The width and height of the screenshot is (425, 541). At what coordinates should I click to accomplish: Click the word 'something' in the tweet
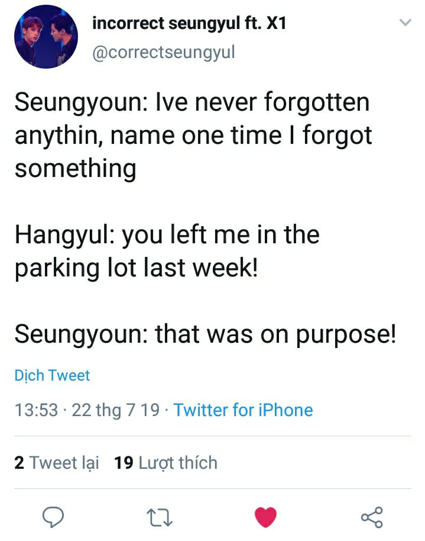point(75,169)
